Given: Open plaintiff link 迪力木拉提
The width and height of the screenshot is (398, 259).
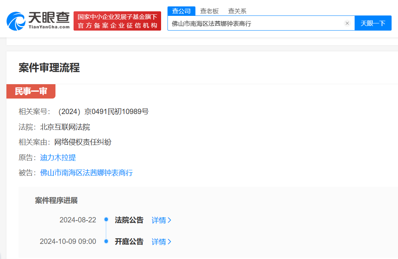Looking at the screenshot, I should (x=57, y=157).
